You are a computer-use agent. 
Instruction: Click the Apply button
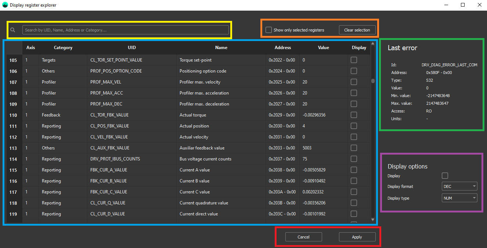click(x=357, y=237)
